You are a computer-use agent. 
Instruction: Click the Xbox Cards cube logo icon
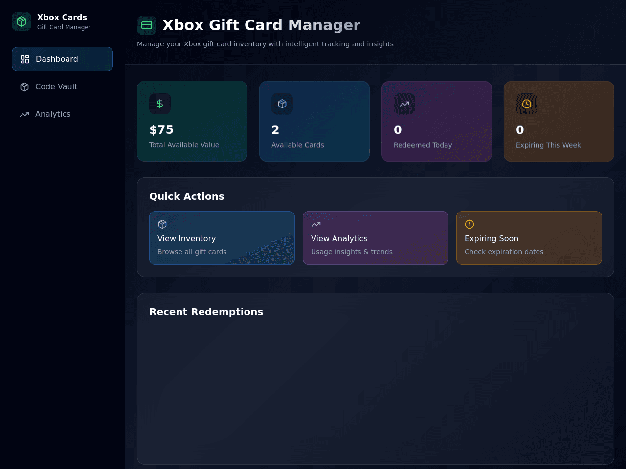click(22, 21)
